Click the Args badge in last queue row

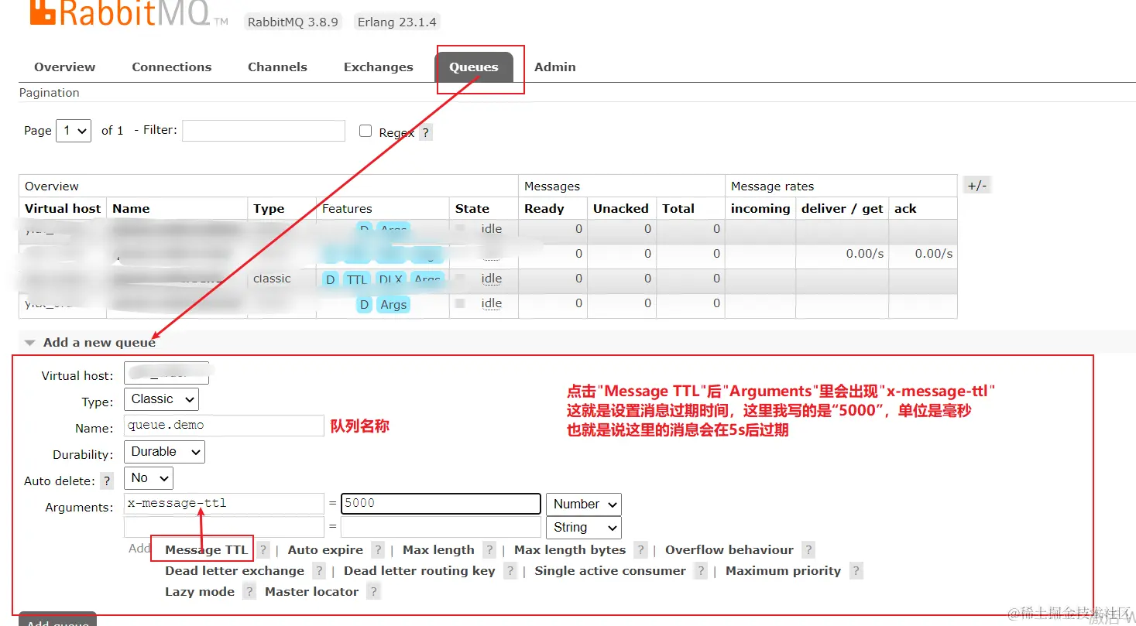point(393,305)
